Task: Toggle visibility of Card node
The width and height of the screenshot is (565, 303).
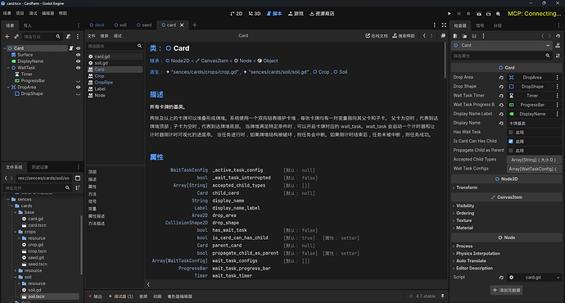Action: (78, 48)
